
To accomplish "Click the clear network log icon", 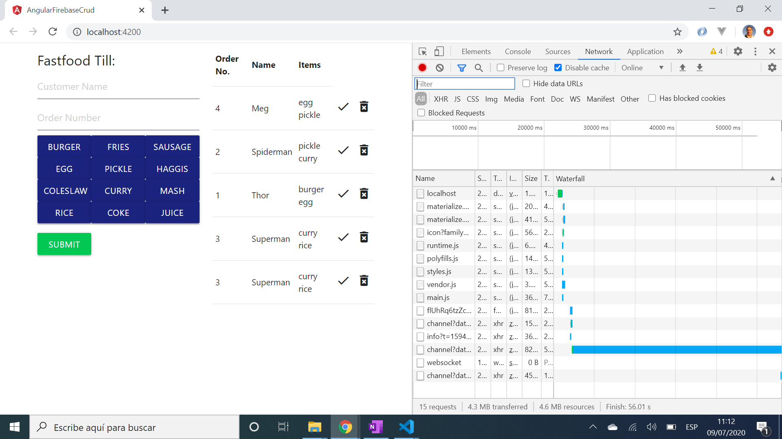I will point(439,68).
